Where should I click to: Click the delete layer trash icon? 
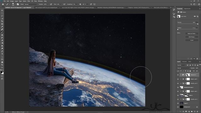(198, 112)
